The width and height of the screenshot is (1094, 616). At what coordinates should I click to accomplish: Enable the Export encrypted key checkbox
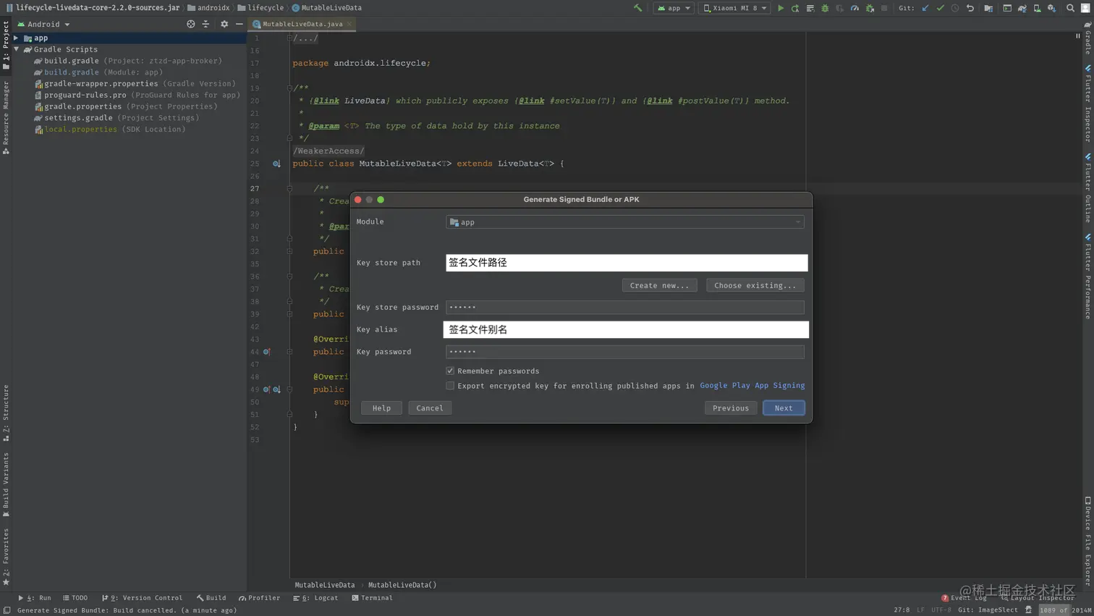450,386
